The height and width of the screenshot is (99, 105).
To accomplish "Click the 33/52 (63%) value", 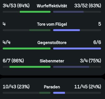I will [88, 6].
